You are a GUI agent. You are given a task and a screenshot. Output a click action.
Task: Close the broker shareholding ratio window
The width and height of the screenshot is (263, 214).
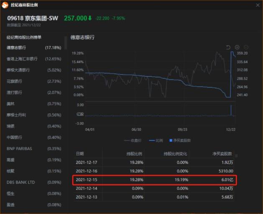pos(258,5)
